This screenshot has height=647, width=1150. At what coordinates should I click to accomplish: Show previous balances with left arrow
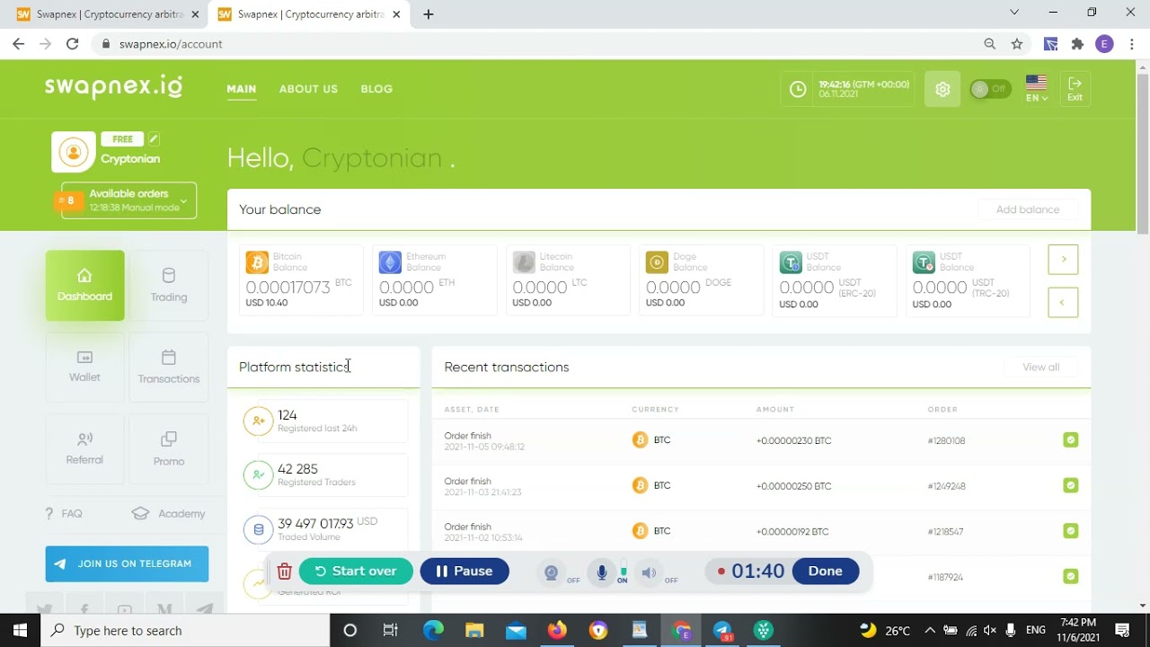(x=1063, y=303)
